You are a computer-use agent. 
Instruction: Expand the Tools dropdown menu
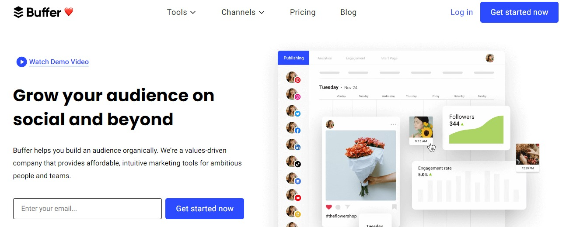coord(182,12)
